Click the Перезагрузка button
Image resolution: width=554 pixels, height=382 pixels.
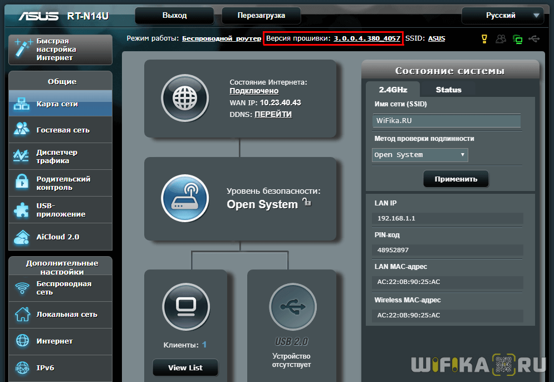(261, 16)
